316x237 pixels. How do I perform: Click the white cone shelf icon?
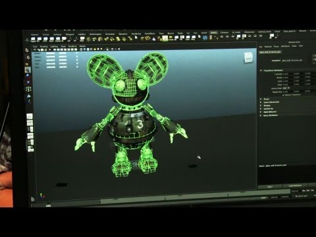[154, 39]
